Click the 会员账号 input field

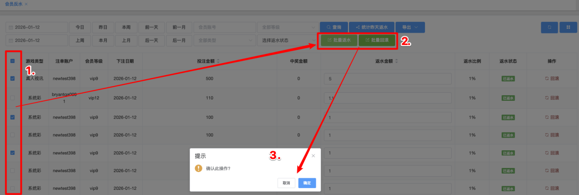point(223,28)
